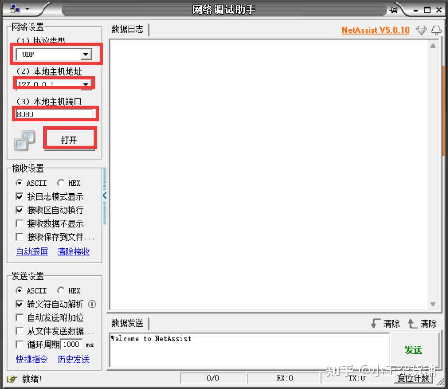Click the local port field showing 8080
The height and width of the screenshot is (389, 448).
(54, 114)
